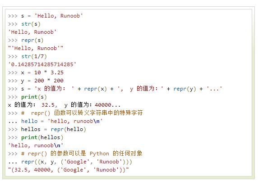258x181 pixels.
Task: Click the output '0.14285714285714285'
Action: (x=42, y=64)
